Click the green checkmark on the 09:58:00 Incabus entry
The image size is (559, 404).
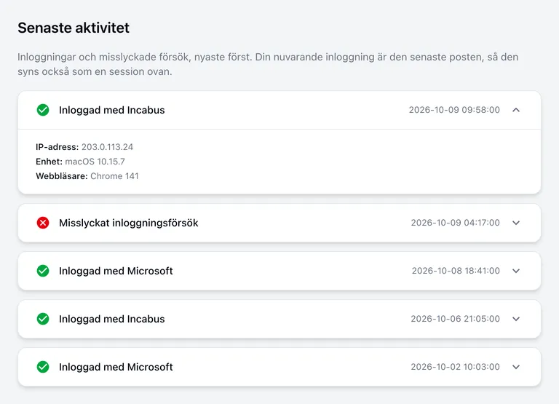pos(43,110)
